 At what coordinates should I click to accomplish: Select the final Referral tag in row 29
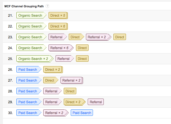click(96, 102)
